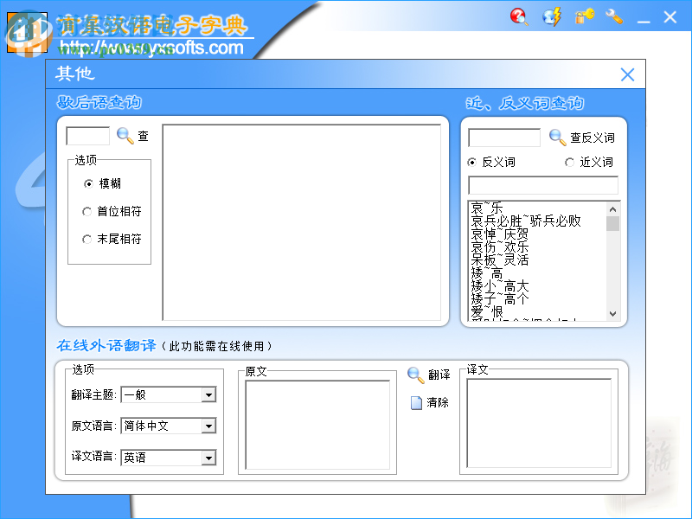Viewport: 692px width, 519px height.
Task: Click the red help magnifier icon in title bar
Action: coord(519,16)
